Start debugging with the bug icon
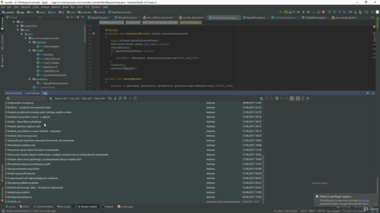 (x=308, y=12)
